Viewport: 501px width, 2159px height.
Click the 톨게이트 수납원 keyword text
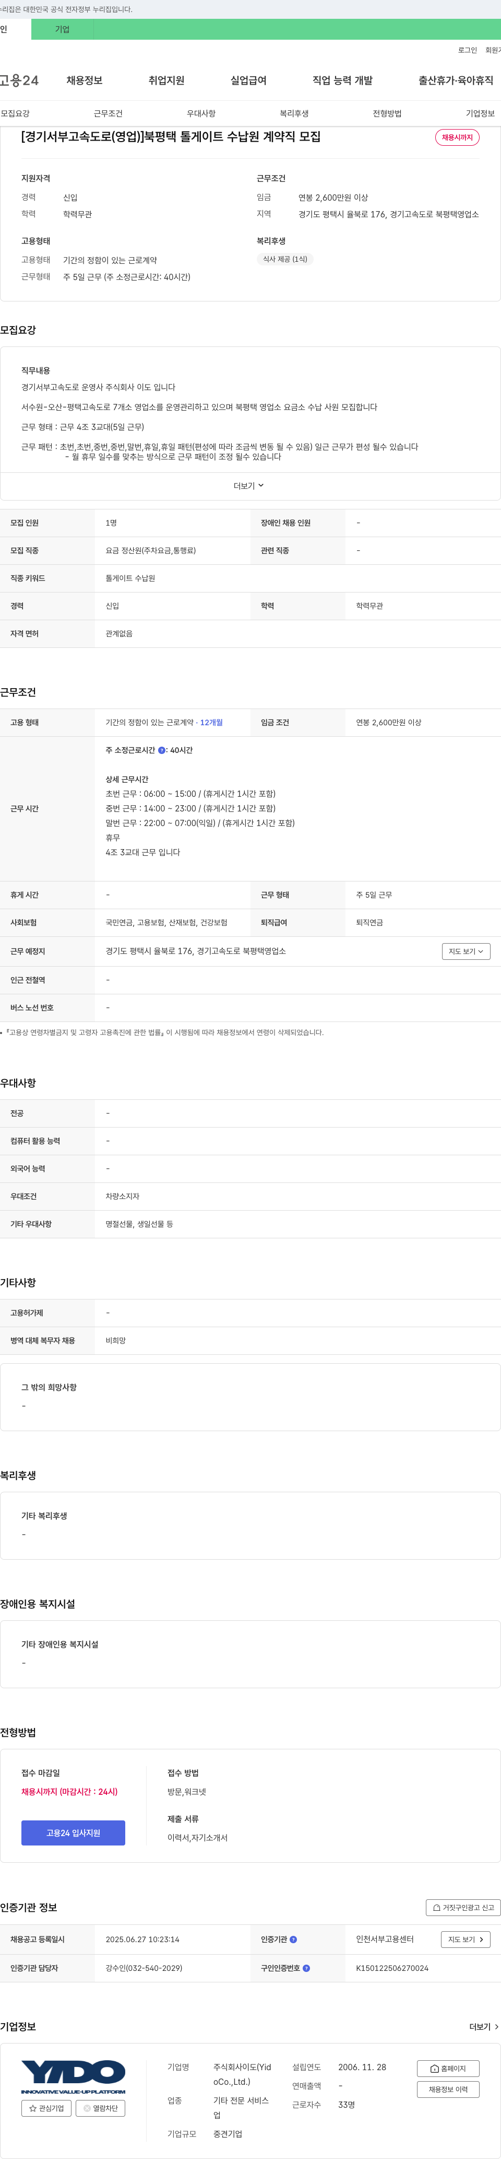point(130,578)
